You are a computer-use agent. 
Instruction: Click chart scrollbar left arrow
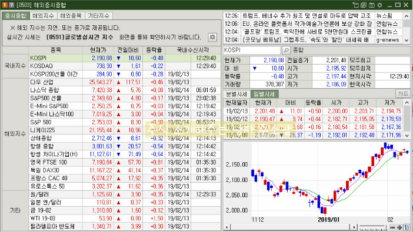pos(227,227)
